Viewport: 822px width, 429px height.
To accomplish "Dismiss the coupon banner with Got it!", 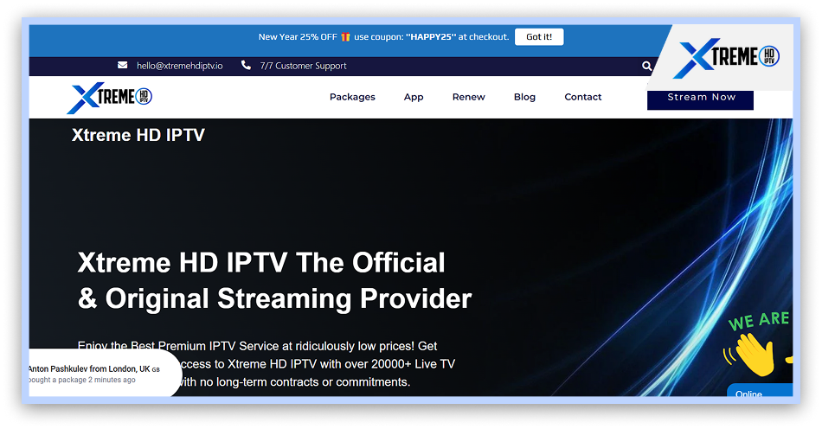I will click(539, 36).
